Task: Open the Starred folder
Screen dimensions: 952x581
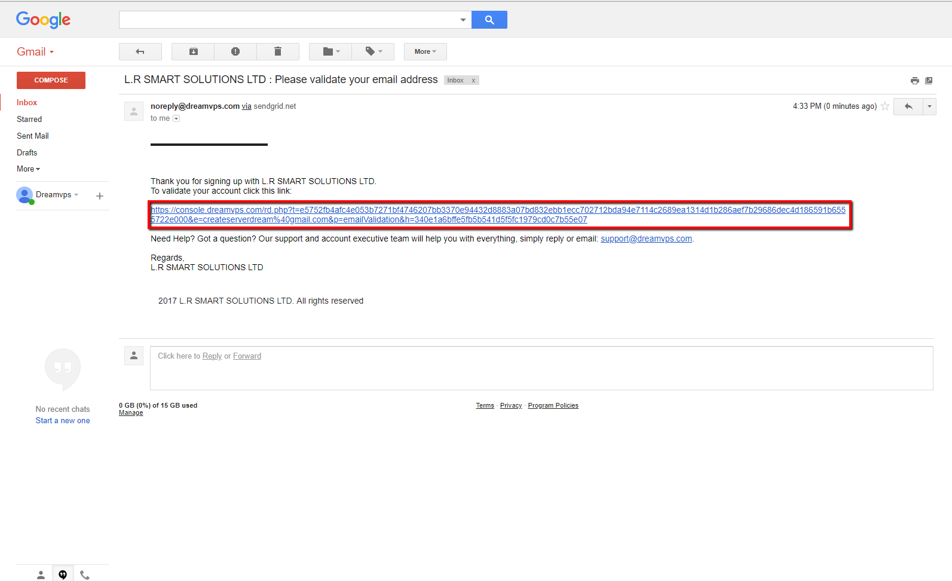Action: (x=29, y=119)
